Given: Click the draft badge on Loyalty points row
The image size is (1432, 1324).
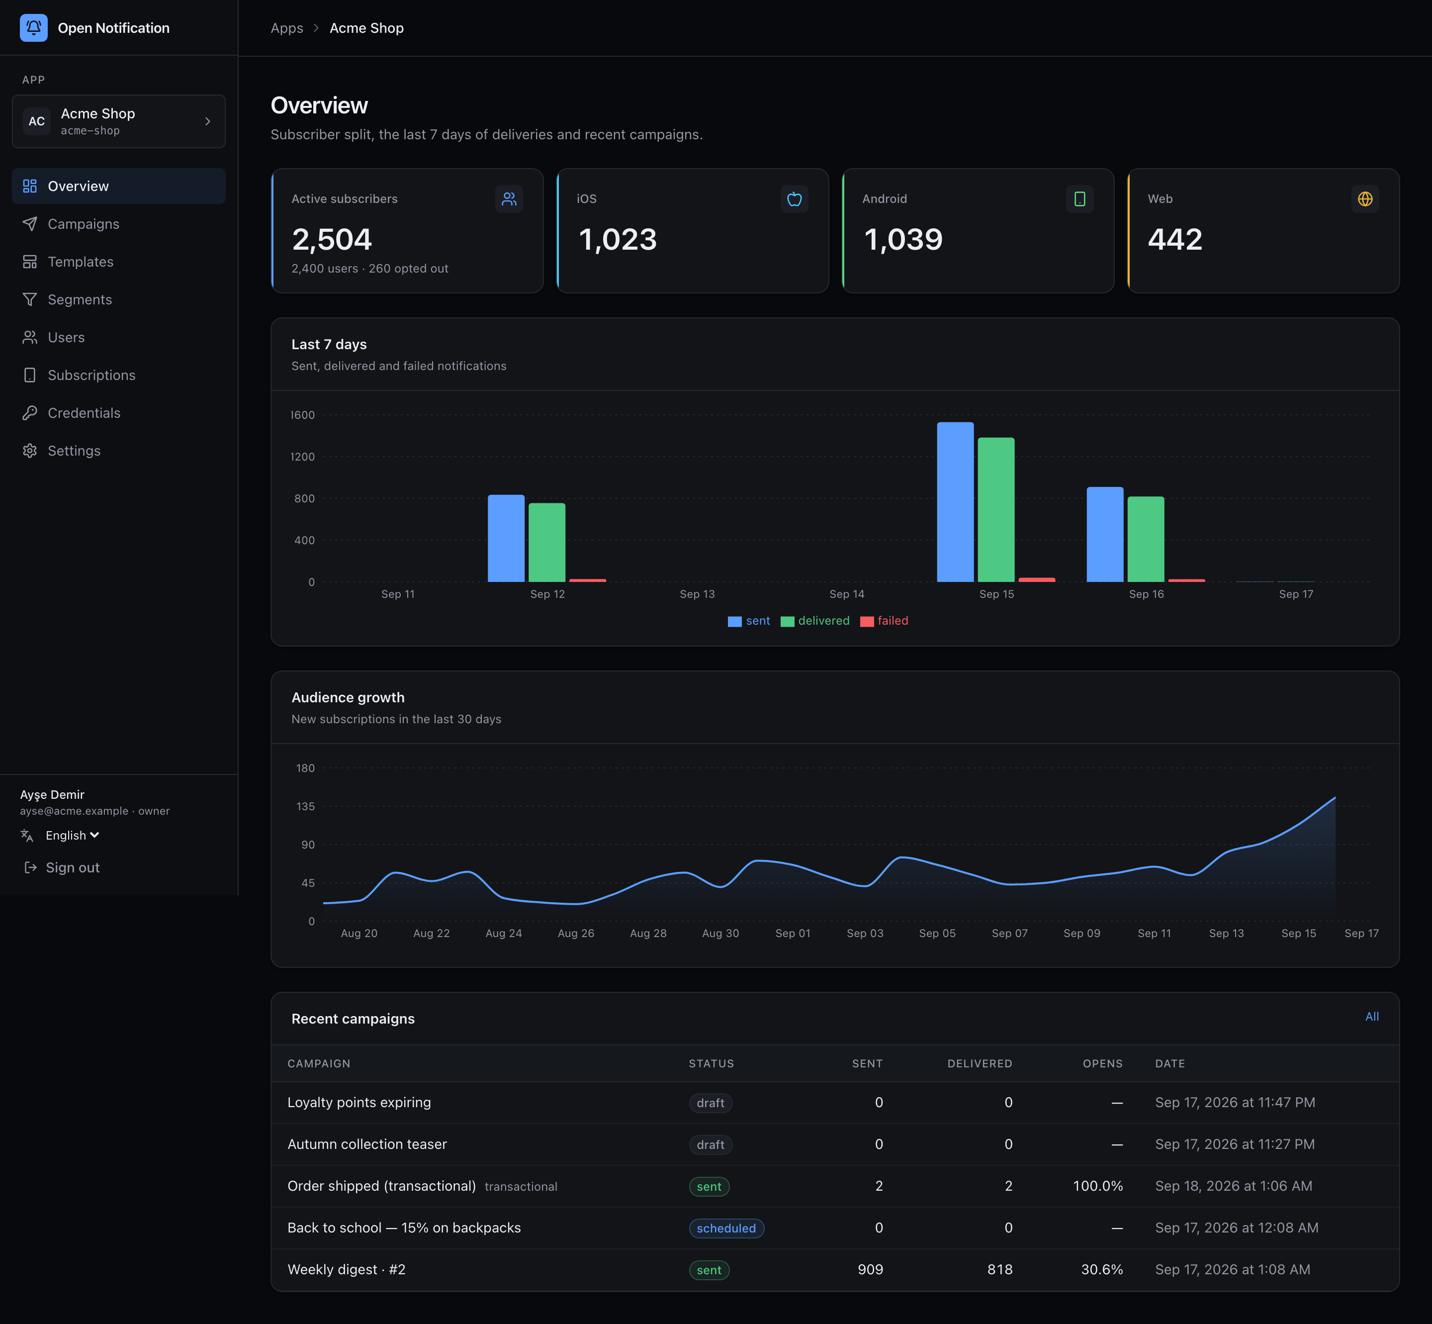Looking at the screenshot, I should coord(710,1103).
